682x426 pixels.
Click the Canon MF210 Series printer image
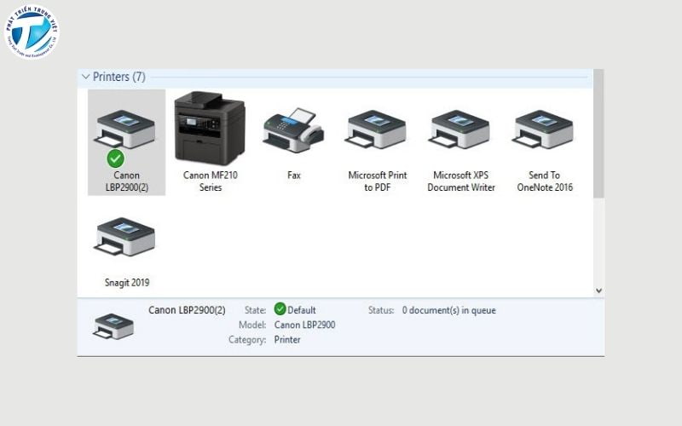coord(209,127)
